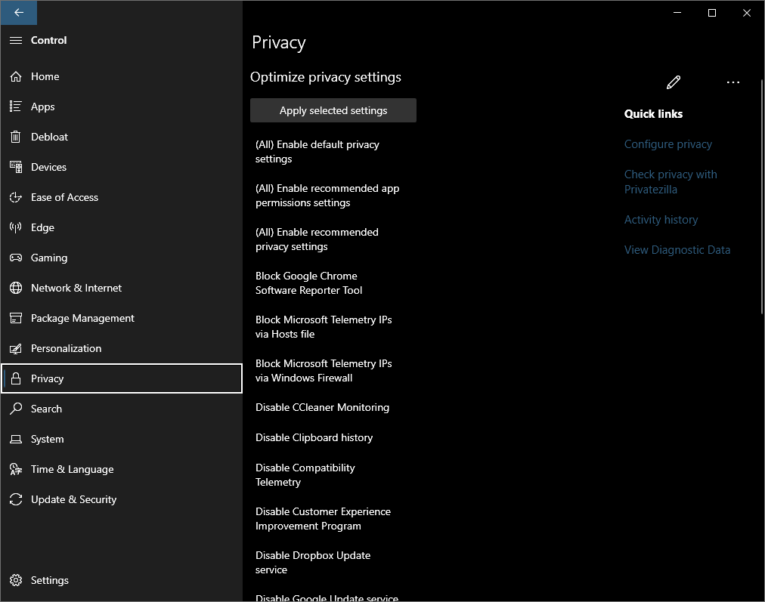Switch to Network & Internet section

[122, 288]
